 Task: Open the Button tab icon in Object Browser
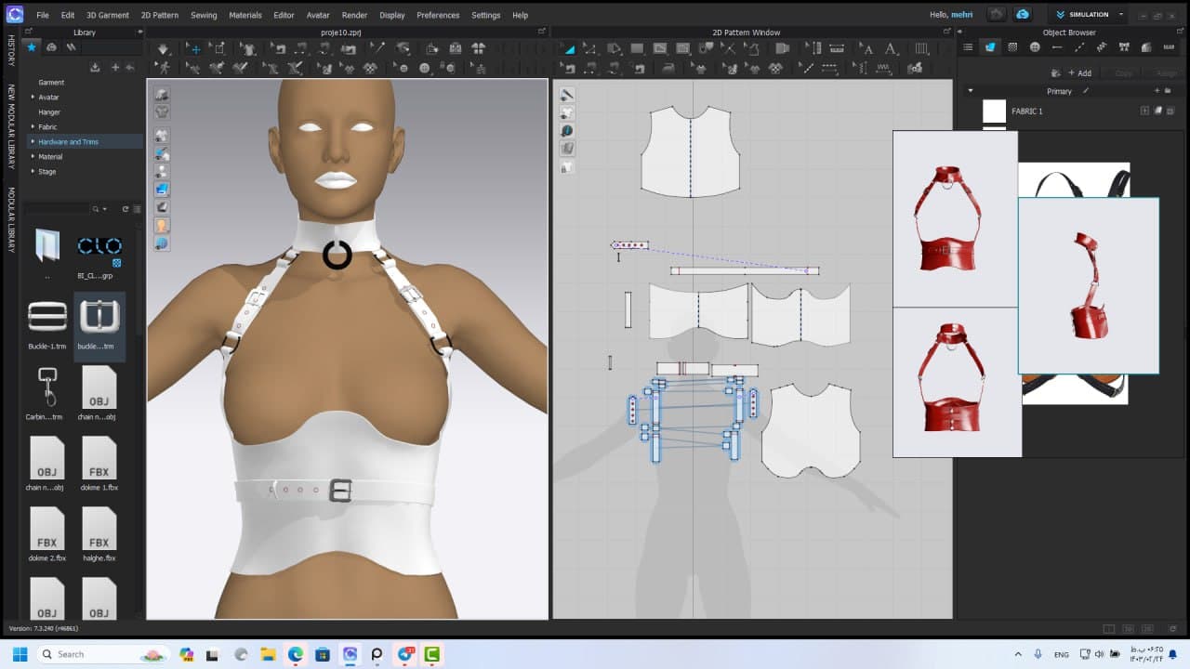point(1035,47)
